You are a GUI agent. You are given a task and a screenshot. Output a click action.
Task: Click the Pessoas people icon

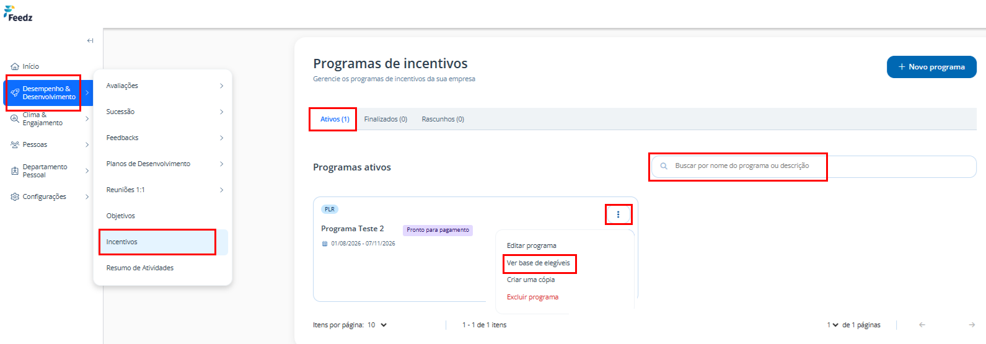(15, 144)
